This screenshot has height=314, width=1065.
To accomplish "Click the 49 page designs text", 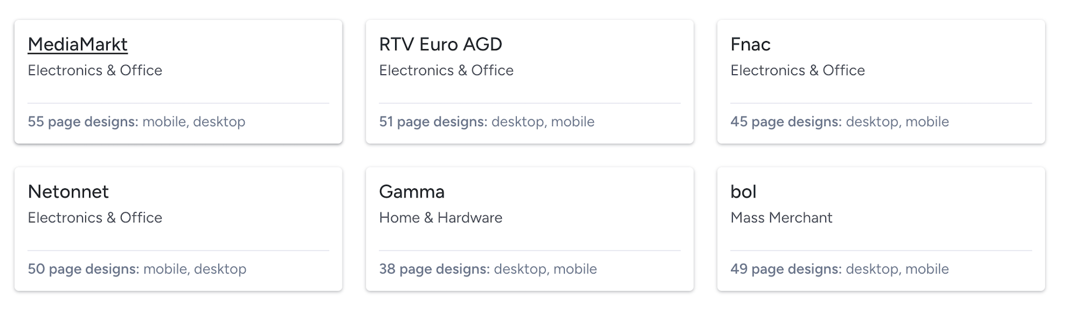I will coord(785,269).
